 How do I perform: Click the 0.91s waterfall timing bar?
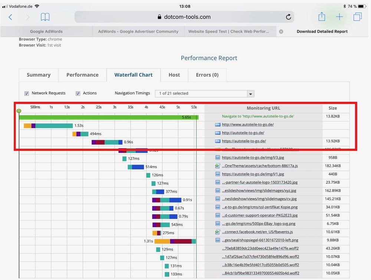[x=167, y=200]
